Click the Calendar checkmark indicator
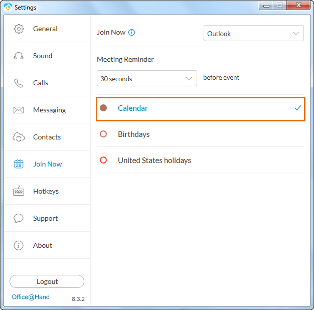The image size is (314, 310). coord(298,108)
